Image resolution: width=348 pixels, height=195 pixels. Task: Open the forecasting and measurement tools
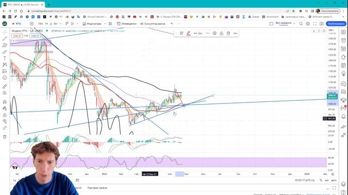click(x=4, y=71)
